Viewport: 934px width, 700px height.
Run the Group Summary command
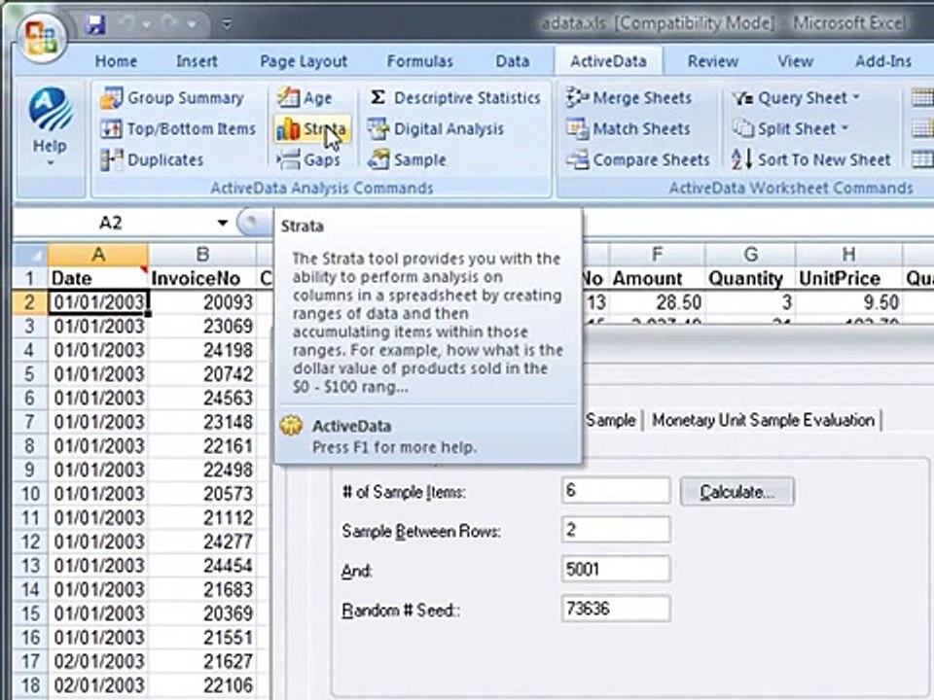point(172,97)
